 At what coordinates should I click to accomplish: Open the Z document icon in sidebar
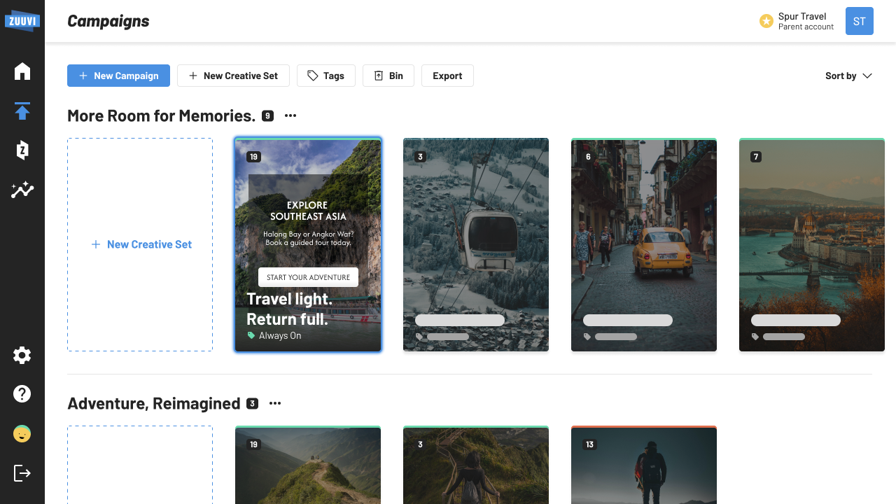[x=22, y=150]
